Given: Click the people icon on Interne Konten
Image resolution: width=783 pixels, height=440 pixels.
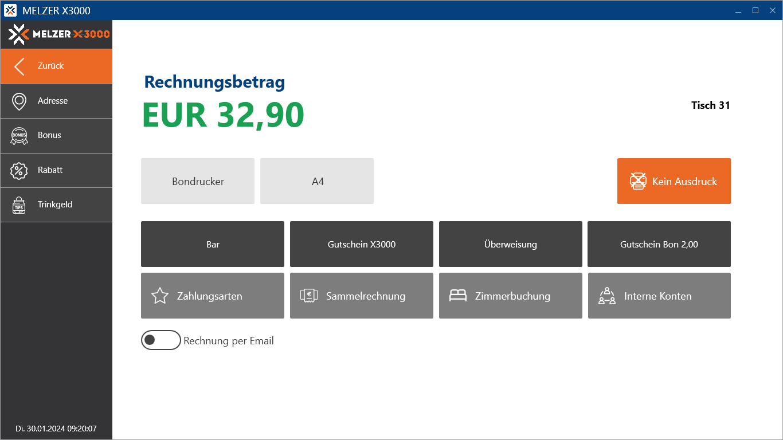Looking at the screenshot, I should click(607, 296).
